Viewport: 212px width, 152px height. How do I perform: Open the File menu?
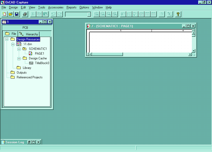[x=4, y=7]
